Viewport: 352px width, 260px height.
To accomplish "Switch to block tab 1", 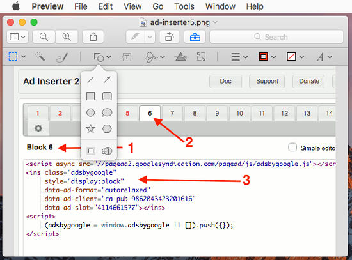I will click(x=38, y=113).
